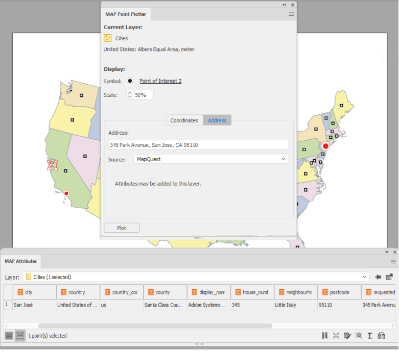Click the house_number column header
399x352 pixels.
pos(252,292)
